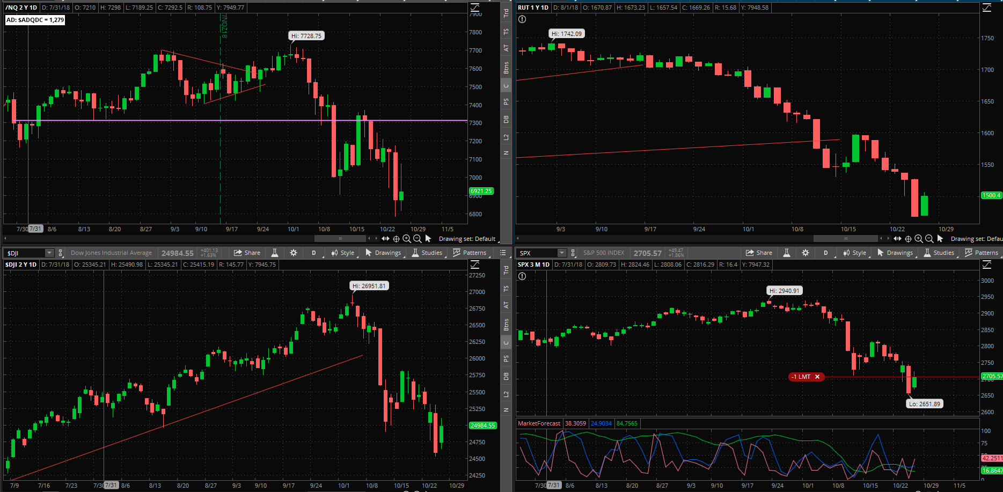Viewport: 1003px width, 492px height.
Task: Zoom out on the RUT chart
Action: click(x=929, y=239)
